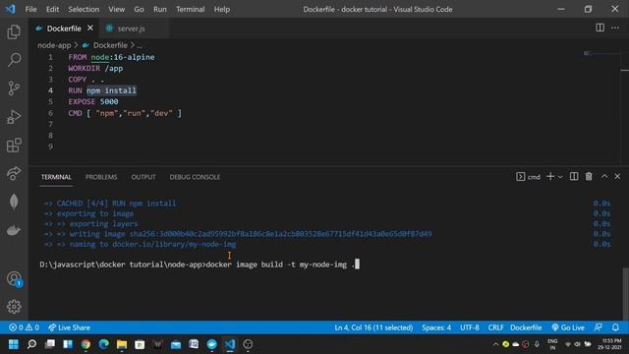Close the Dockerfile tab
Image resolution: width=629 pixels, height=354 pixels.
90,29
